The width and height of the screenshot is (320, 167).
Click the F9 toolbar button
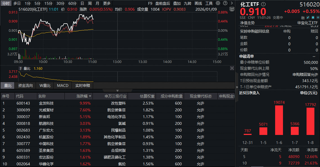[x=150, y=3]
